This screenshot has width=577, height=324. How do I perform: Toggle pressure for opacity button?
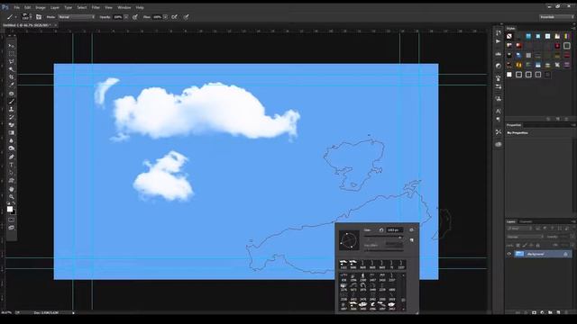(x=135, y=17)
